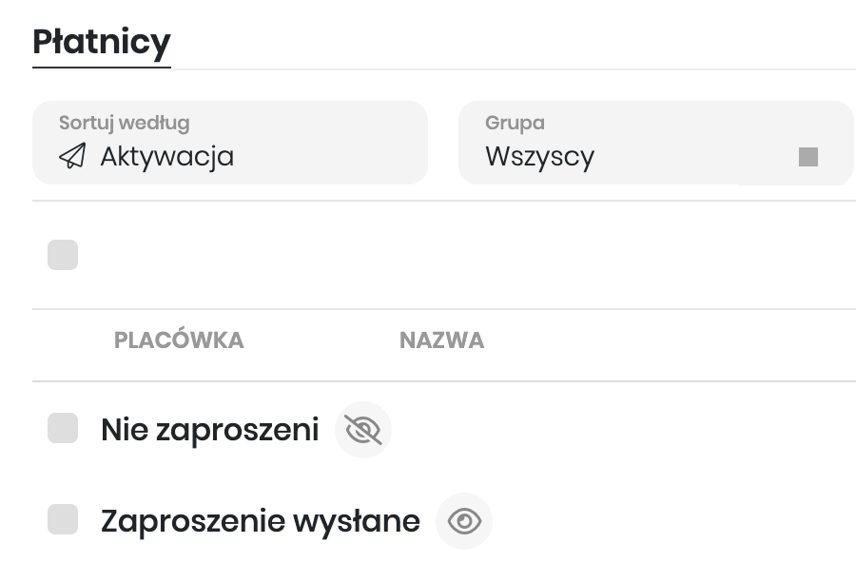Click the Nie zaproszeni group label

click(x=209, y=430)
